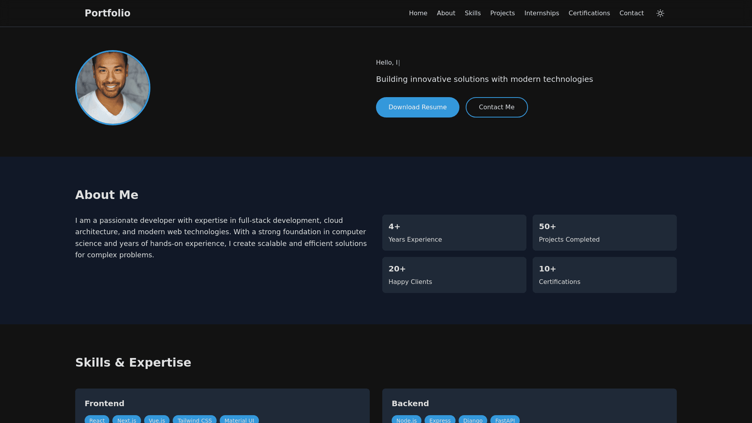752x423 pixels.
Task: Click Contact in the top navigation
Action: (x=631, y=13)
